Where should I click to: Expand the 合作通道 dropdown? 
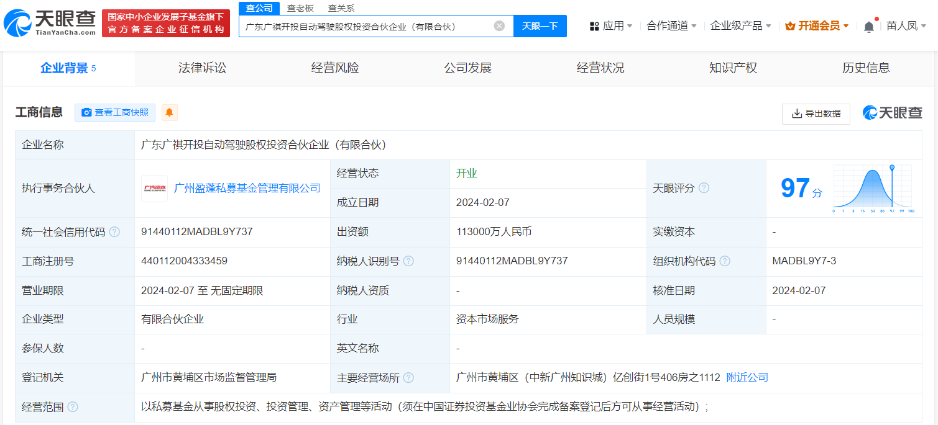pyautogui.click(x=671, y=26)
